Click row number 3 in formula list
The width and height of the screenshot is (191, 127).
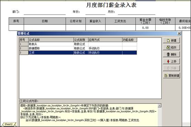coord(24,53)
